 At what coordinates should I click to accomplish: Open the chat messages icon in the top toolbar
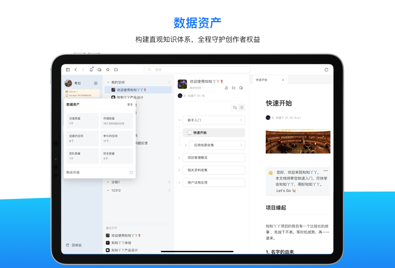(99, 70)
